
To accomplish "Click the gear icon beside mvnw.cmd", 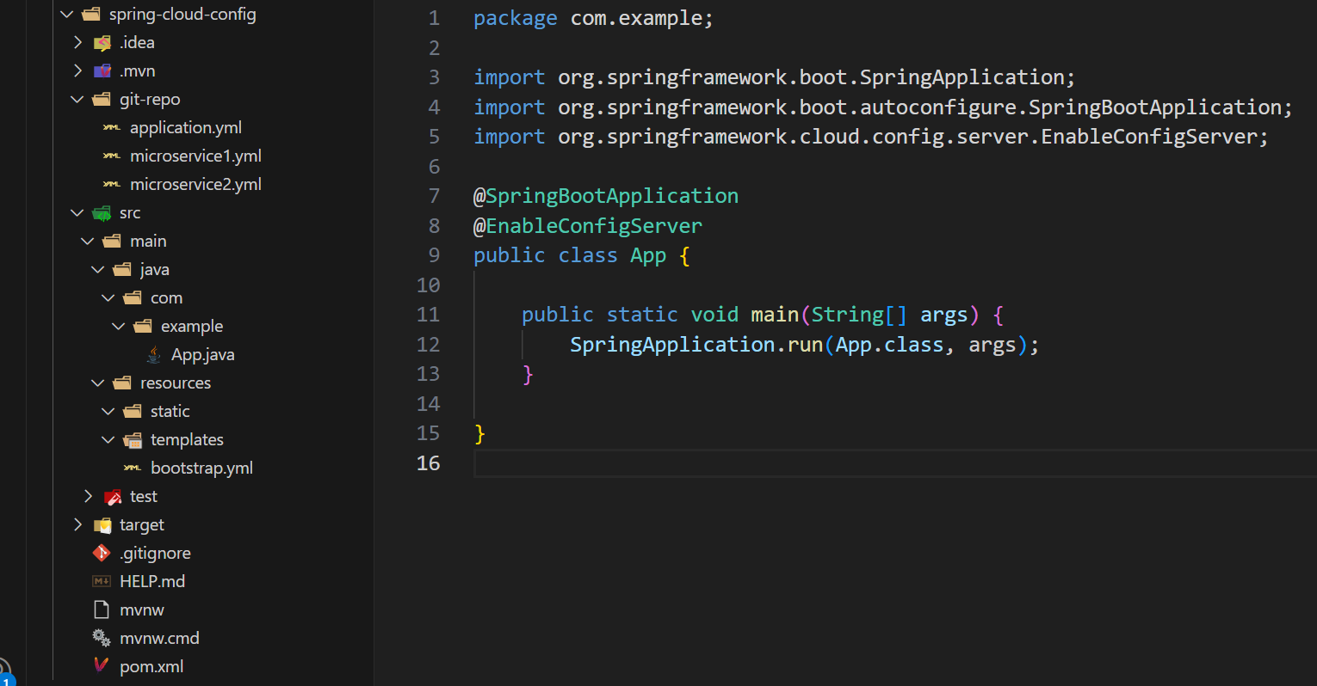I will pos(102,638).
